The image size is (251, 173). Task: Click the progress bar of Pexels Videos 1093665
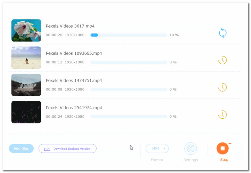pyautogui.click(x=129, y=62)
